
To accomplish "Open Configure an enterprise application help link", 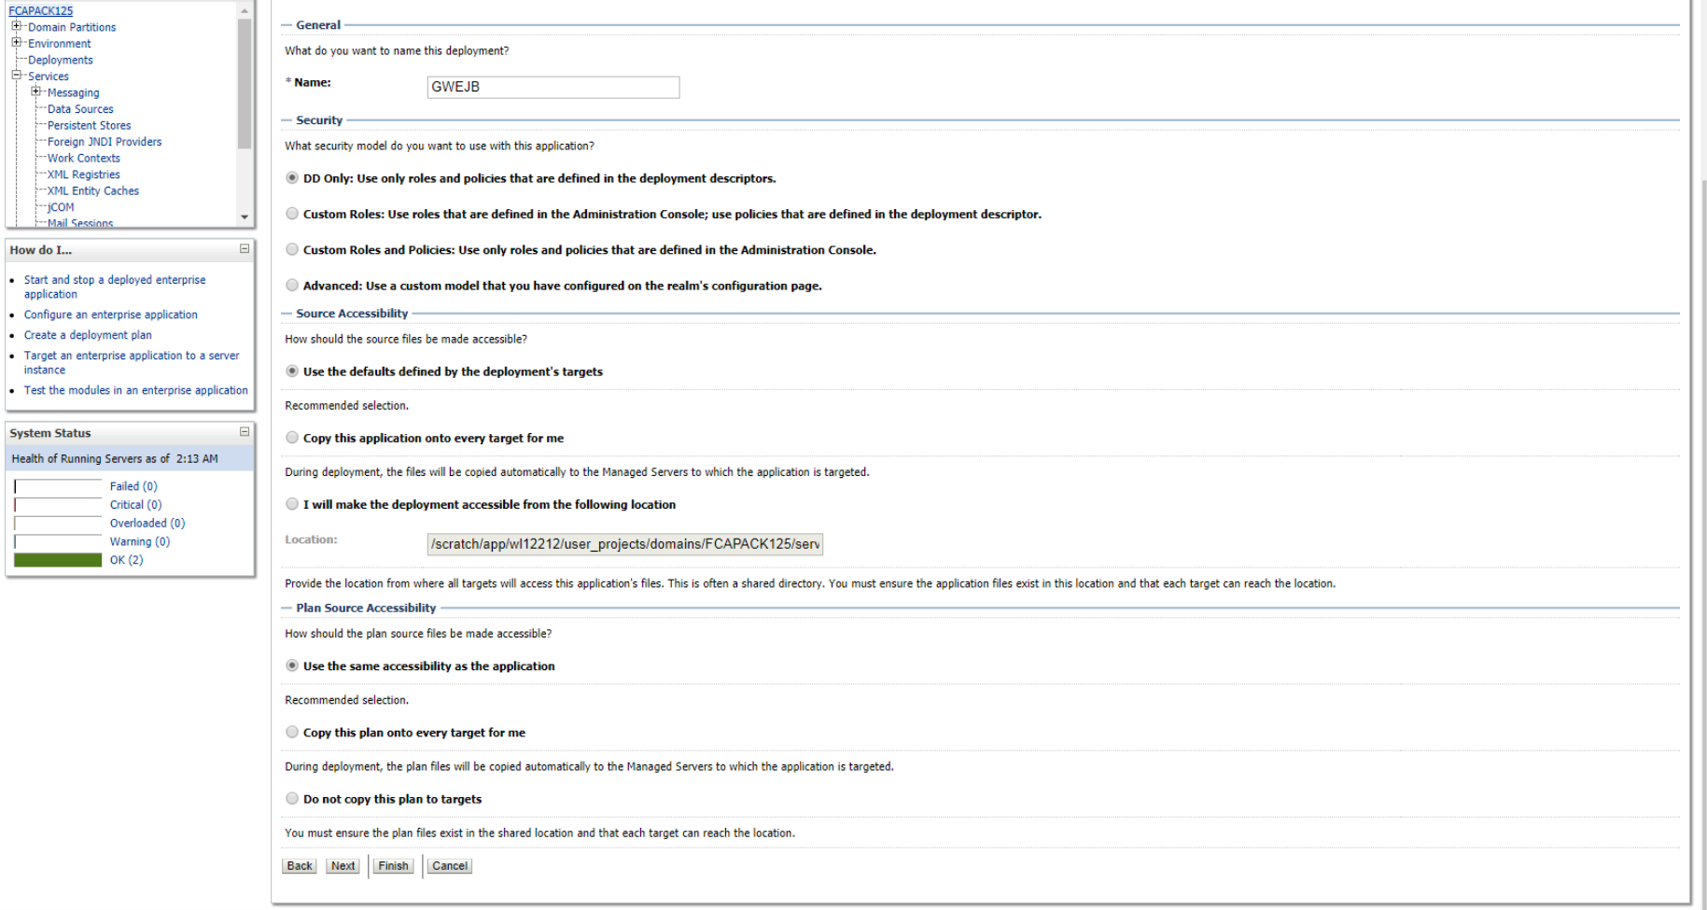I will click(110, 315).
